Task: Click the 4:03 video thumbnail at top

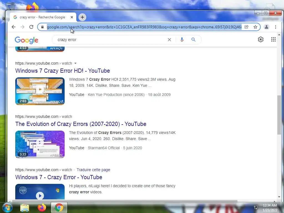Action: [x=40, y=49]
